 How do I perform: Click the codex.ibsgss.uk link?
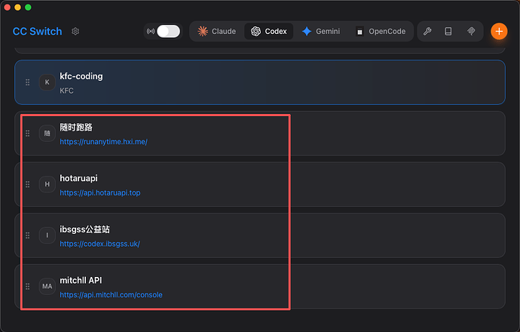100,244
